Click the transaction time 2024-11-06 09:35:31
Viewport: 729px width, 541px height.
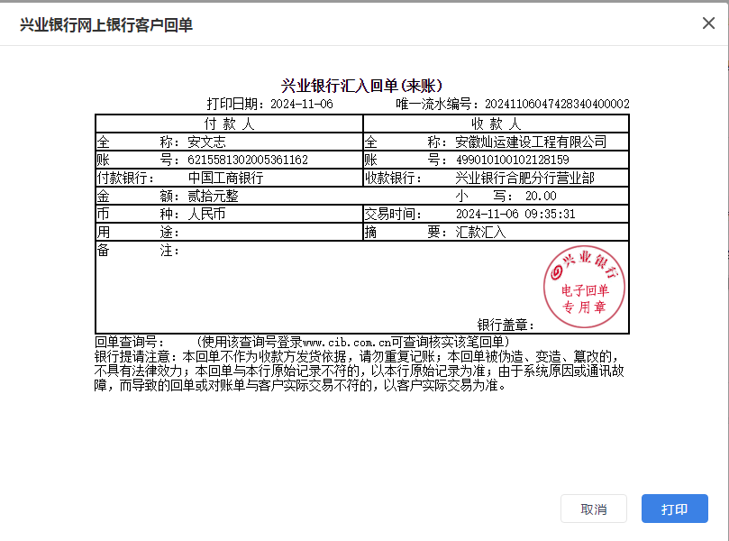point(515,214)
